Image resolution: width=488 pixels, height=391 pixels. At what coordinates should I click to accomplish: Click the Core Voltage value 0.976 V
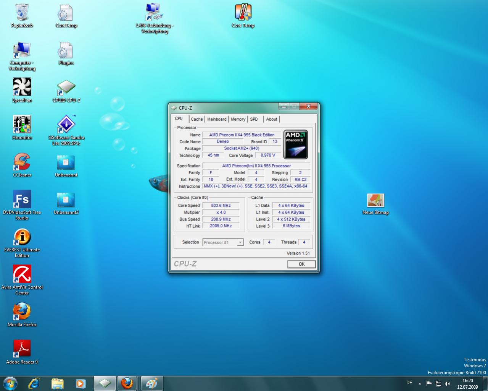pyautogui.click(x=268, y=155)
